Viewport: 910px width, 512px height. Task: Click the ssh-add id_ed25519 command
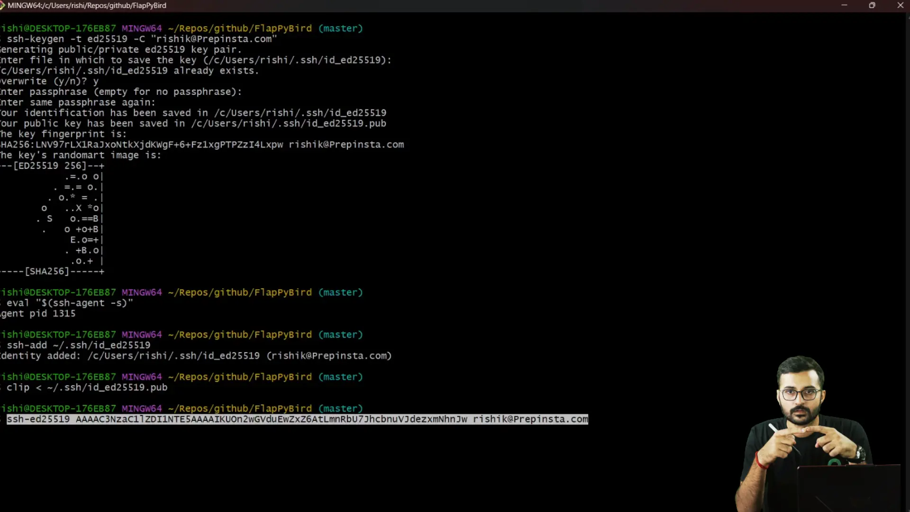[78, 345]
